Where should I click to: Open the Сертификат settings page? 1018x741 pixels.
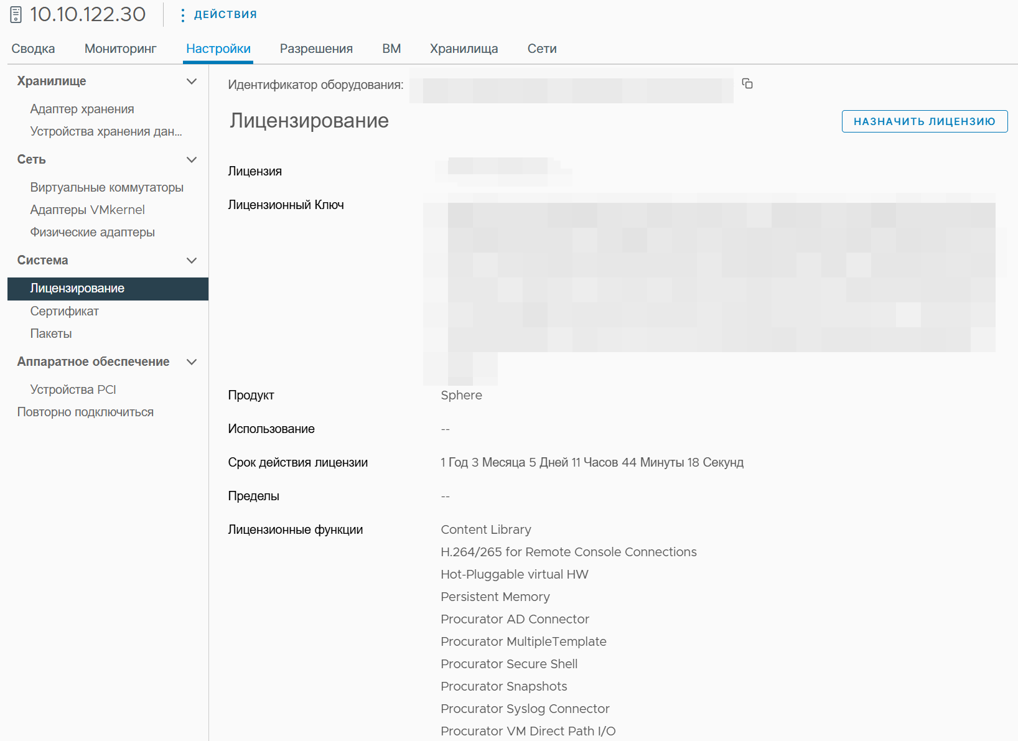(65, 311)
